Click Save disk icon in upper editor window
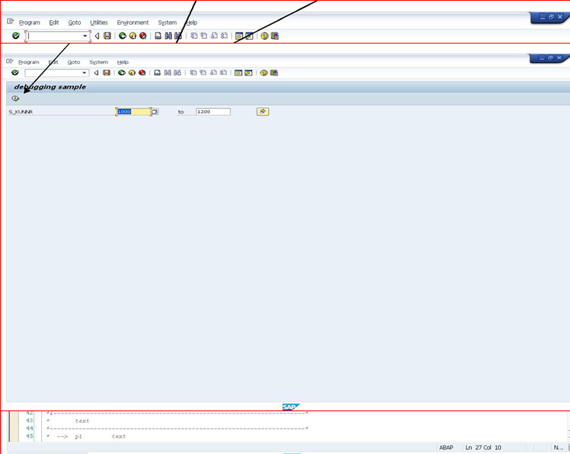The width and height of the screenshot is (570, 454). pyautogui.click(x=107, y=36)
